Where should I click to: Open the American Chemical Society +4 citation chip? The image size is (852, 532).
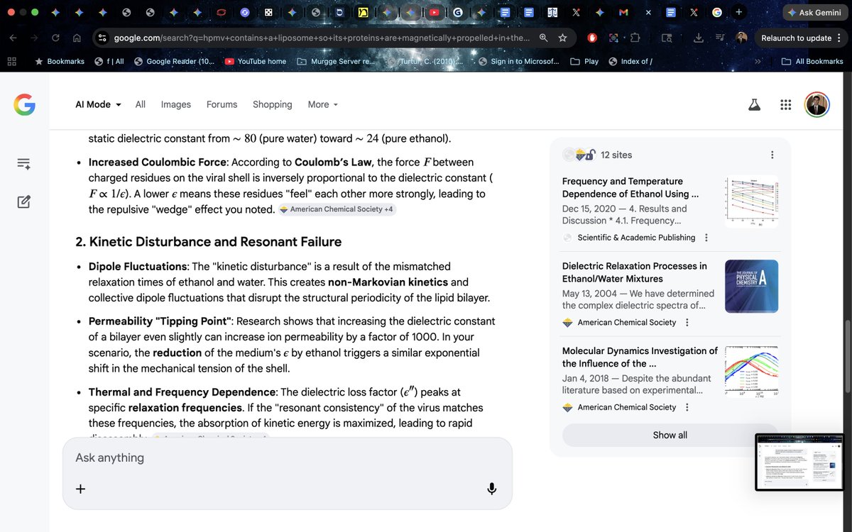pos(337,209)
